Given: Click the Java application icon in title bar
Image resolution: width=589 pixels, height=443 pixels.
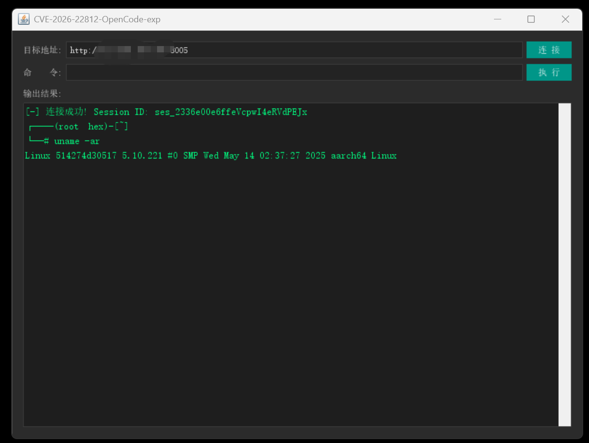Looking at the screenshot, I should tap(23, 19).
